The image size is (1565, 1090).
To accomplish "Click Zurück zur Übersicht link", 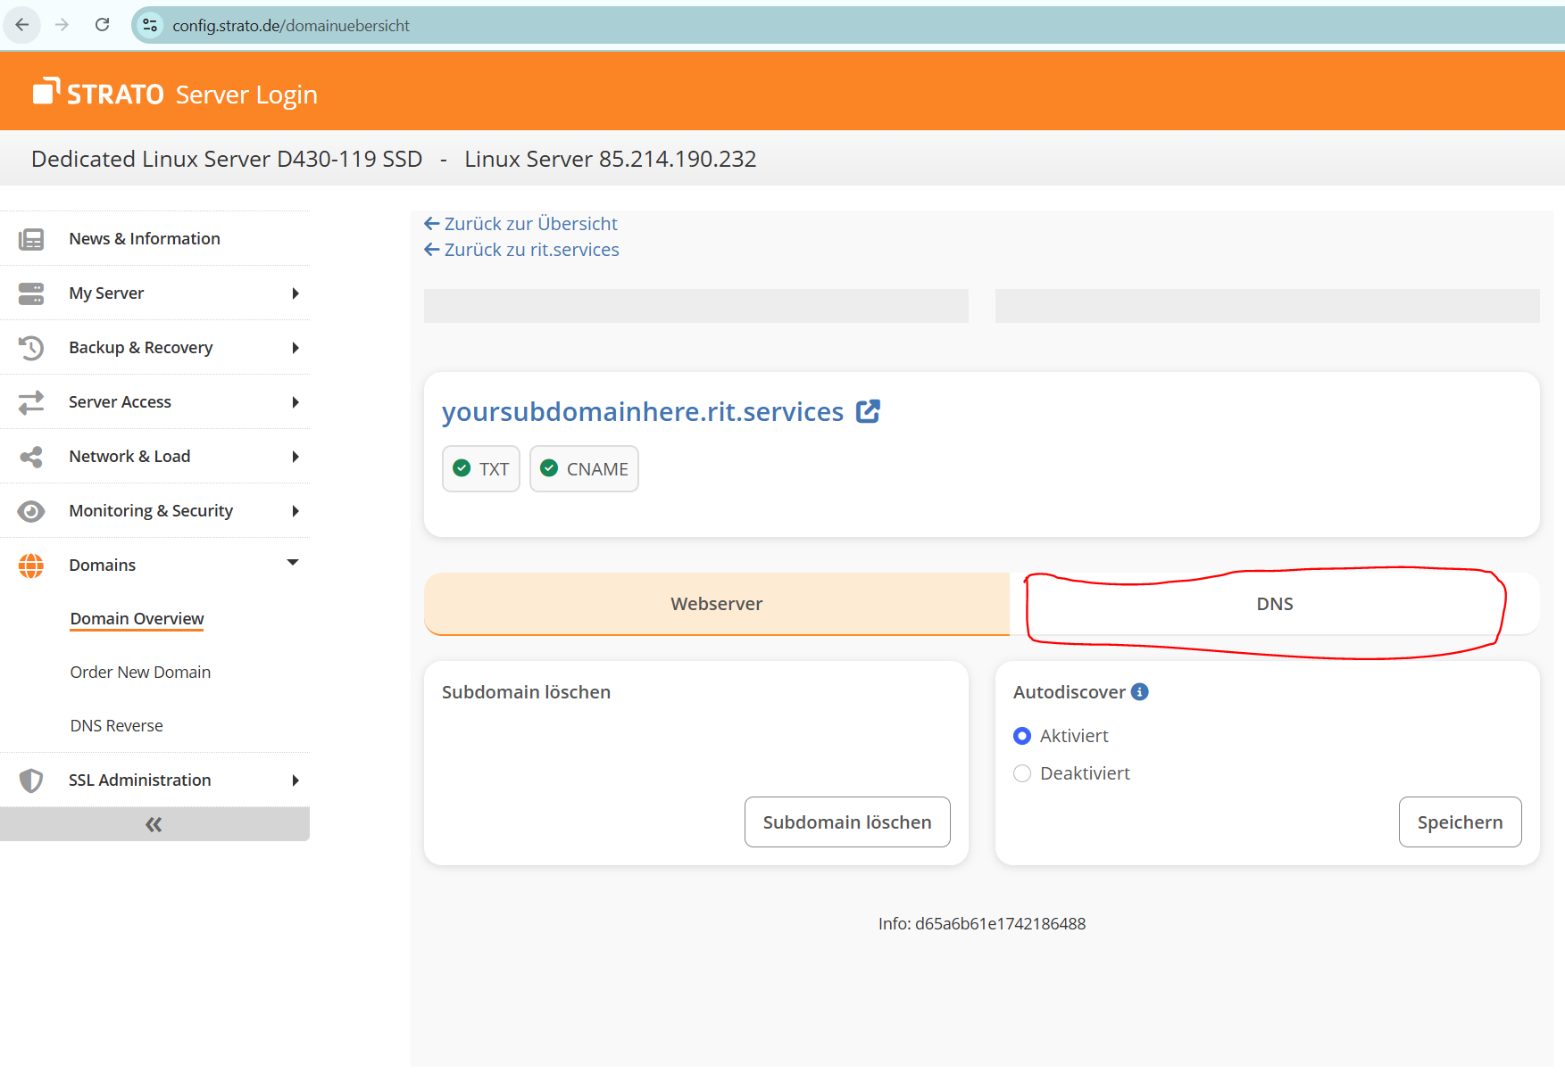I will point(520,224).
